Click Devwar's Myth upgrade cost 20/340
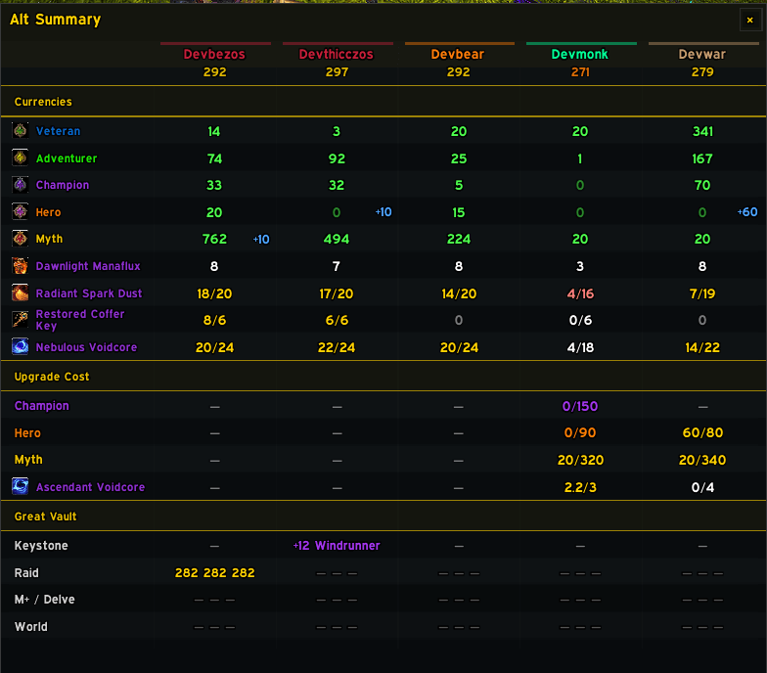This screenshot has height=673, width=767. (702, 460)
